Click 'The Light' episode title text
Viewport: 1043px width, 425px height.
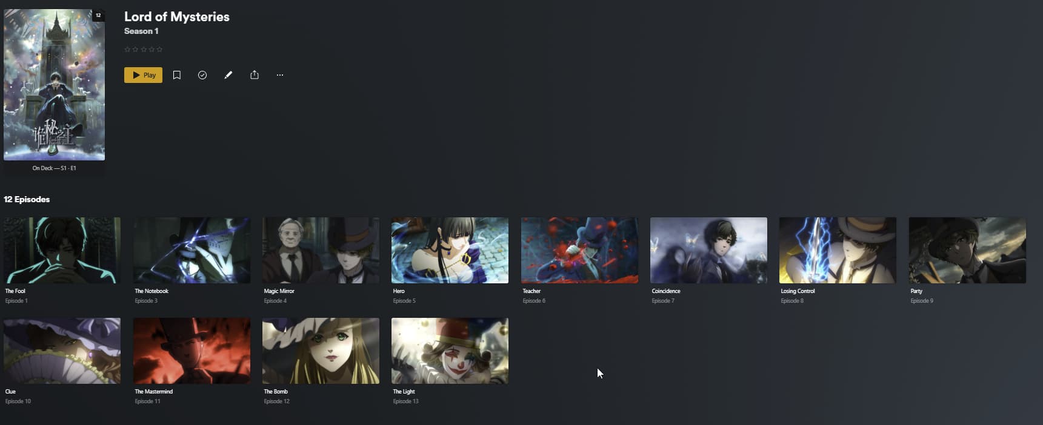click(404, 392)
